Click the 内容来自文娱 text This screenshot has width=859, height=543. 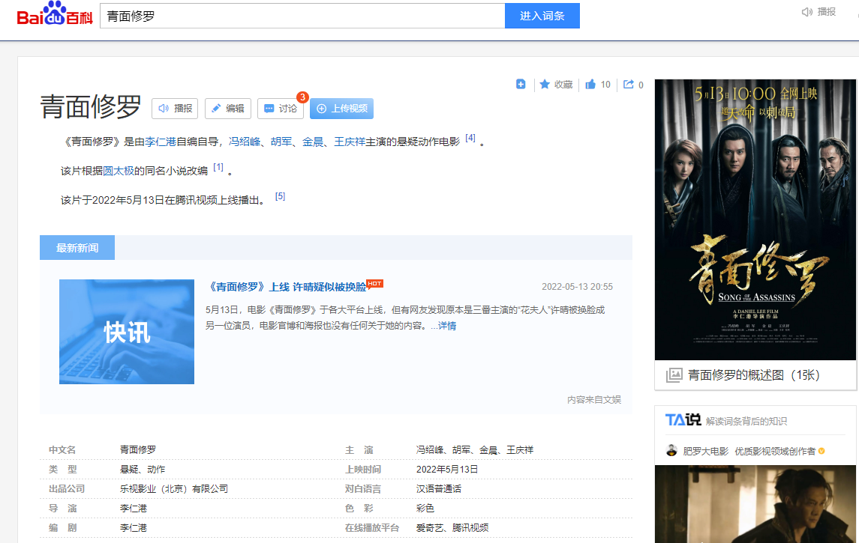pyautogui.click(x=594, y=400)
